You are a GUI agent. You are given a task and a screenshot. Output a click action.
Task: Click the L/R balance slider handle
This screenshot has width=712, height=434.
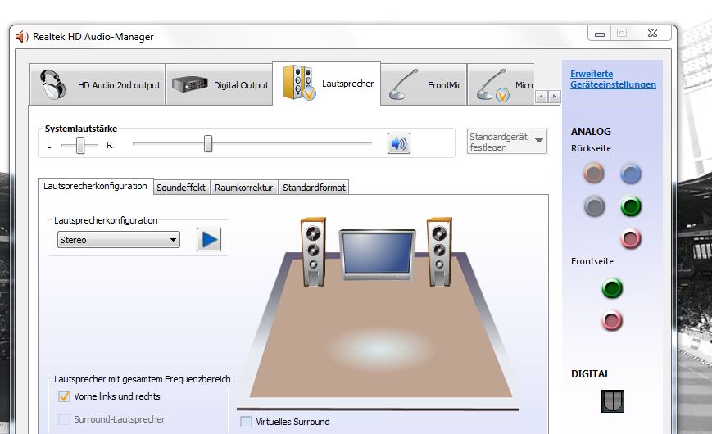point(80,145)
